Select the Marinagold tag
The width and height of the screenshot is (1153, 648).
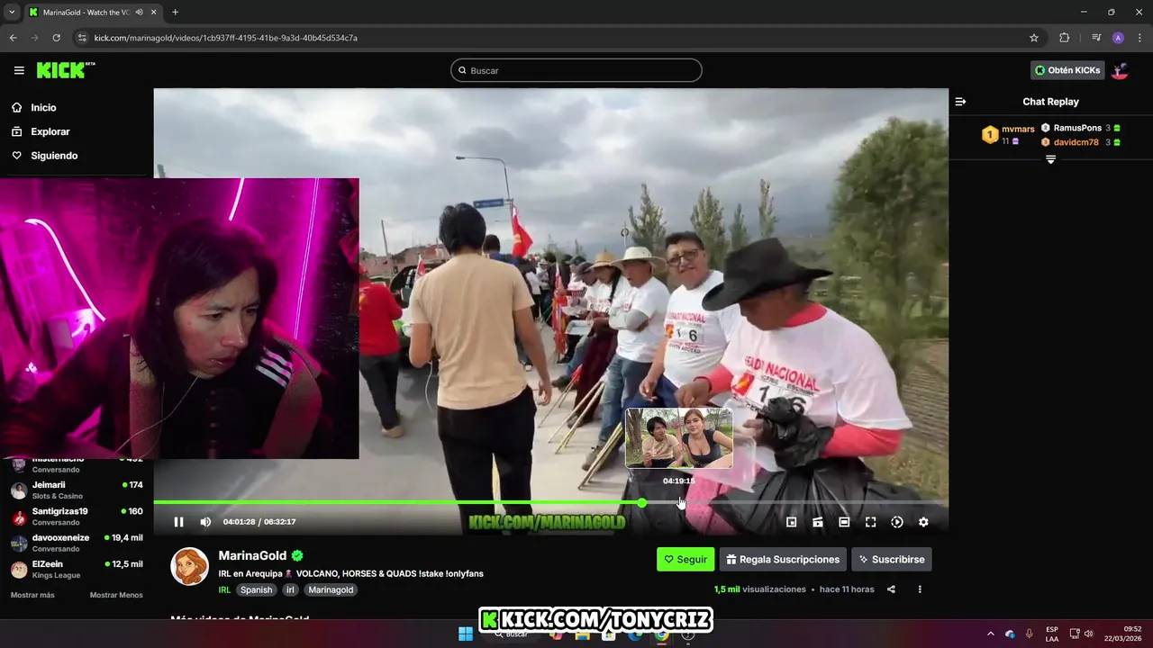(x=331, y=589)
